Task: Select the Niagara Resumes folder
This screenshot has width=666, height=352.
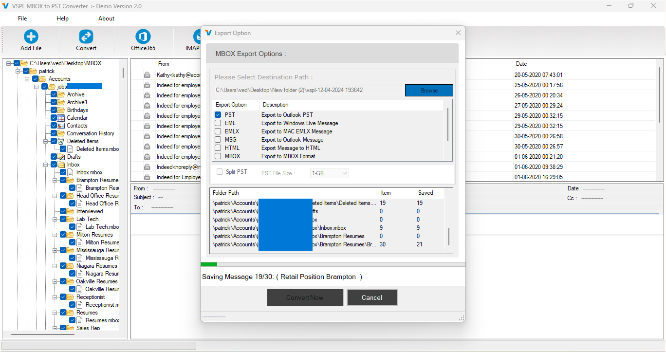Action: tap(96, 266)
